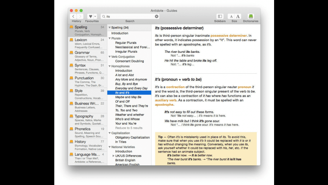Toggle the Sidebars panel
Screen dimensions: 328x185
coord(220,16)
